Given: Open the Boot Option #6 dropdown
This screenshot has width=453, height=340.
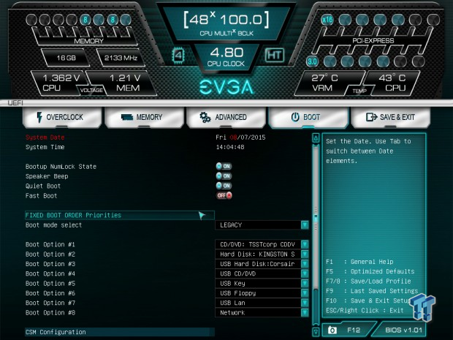Looking at the screenshot, I should click(262, 293).
